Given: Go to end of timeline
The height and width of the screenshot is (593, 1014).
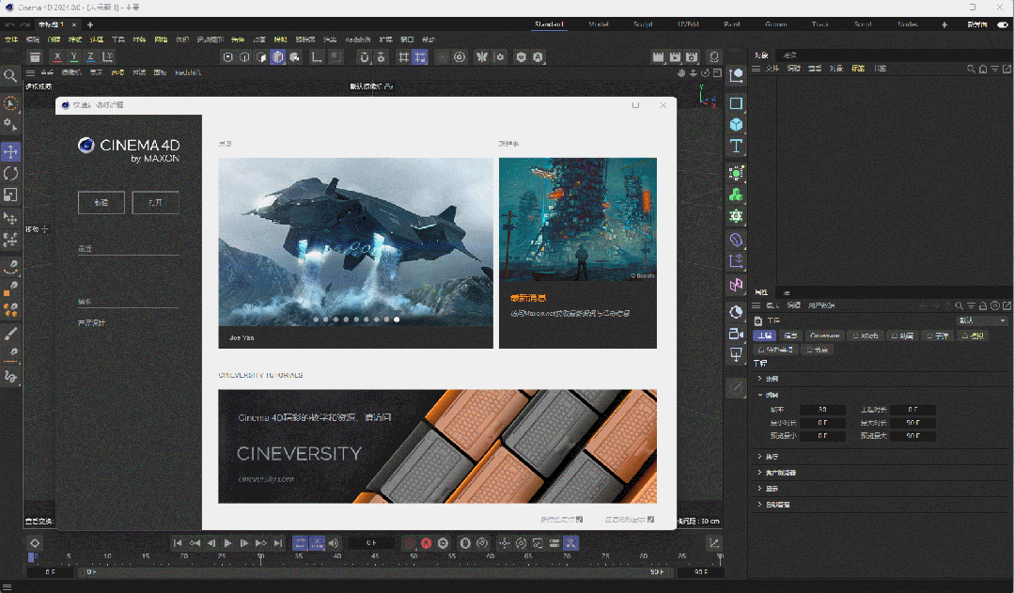Looking at the screenshot, I should (278, 543).
